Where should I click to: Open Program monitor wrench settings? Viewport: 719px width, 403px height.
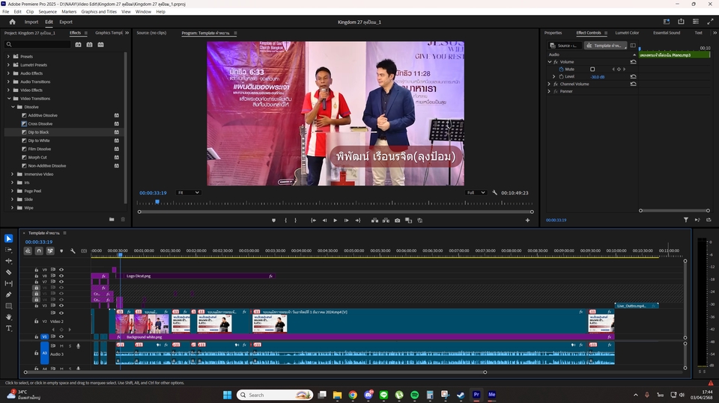pyautogui.click(x=494, y=193)
